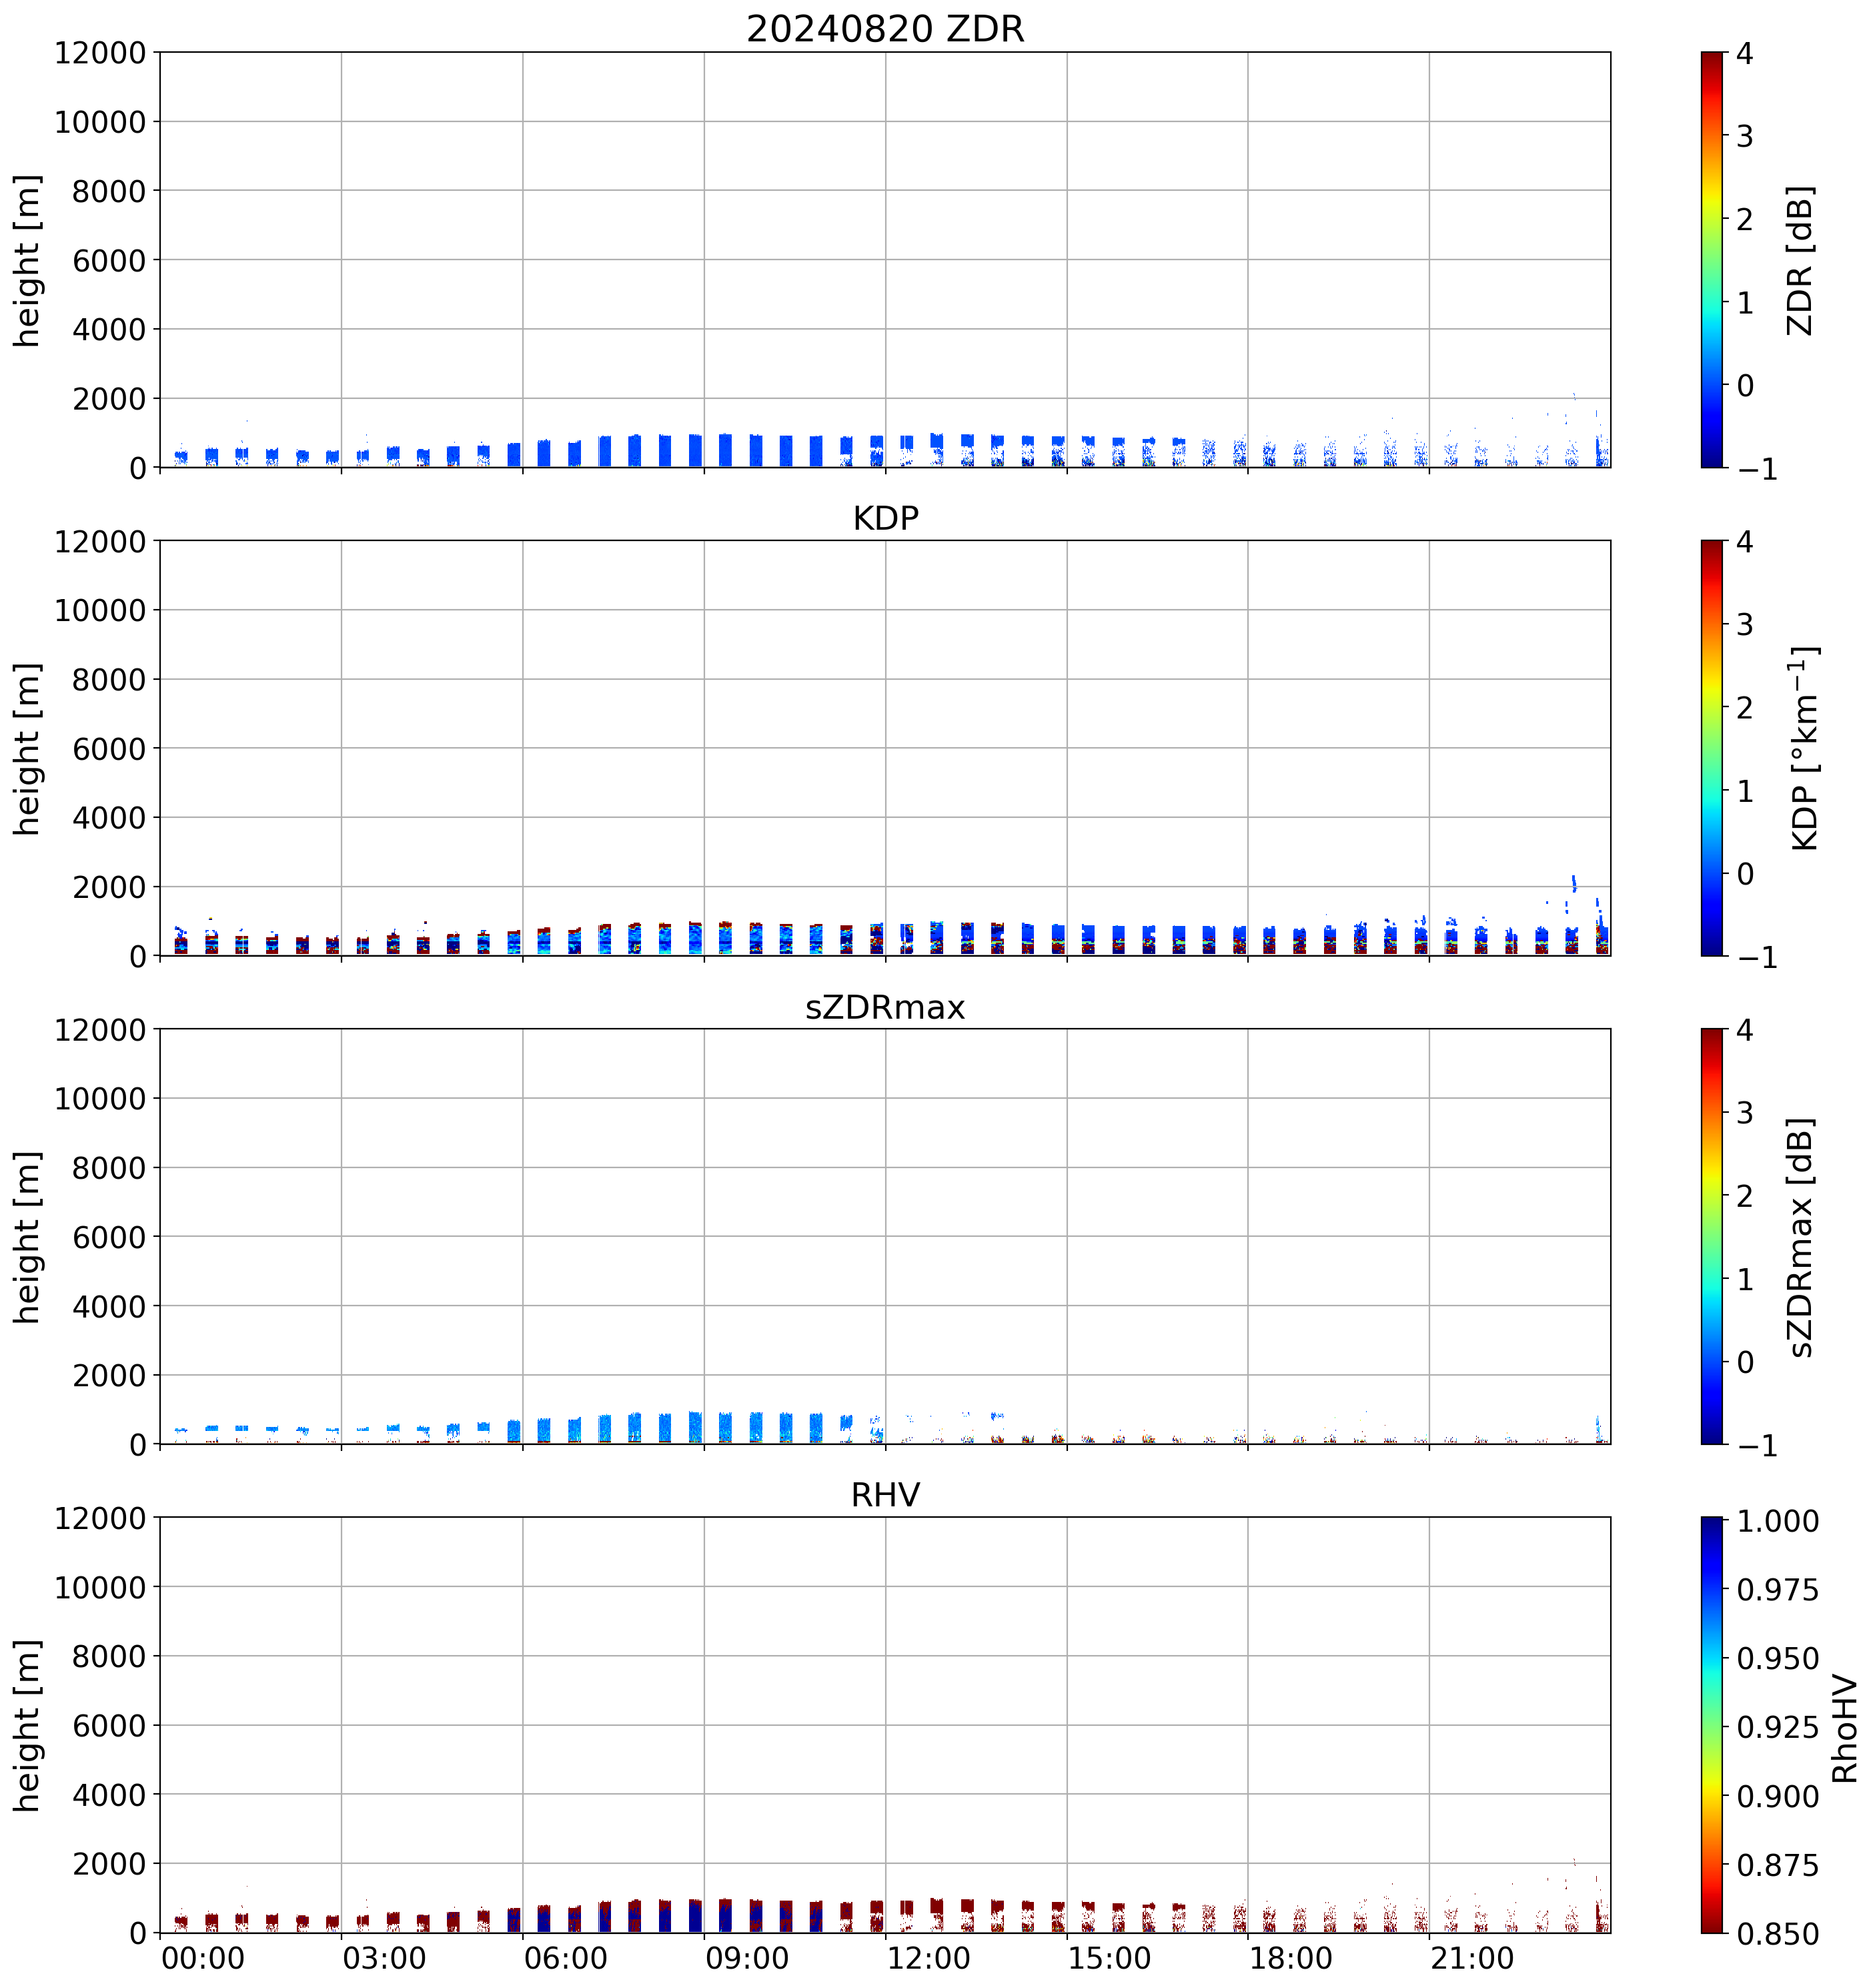Click the 18:00 time axis tick label

1290,1958
